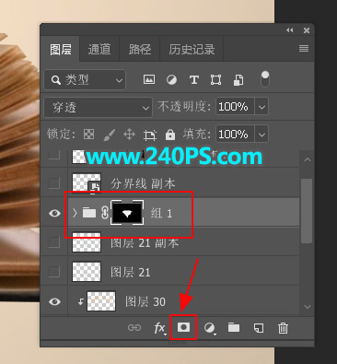Select the 组 1 folder icon
Viewport: 337px width, 364px height.
(x=89, y=212)
